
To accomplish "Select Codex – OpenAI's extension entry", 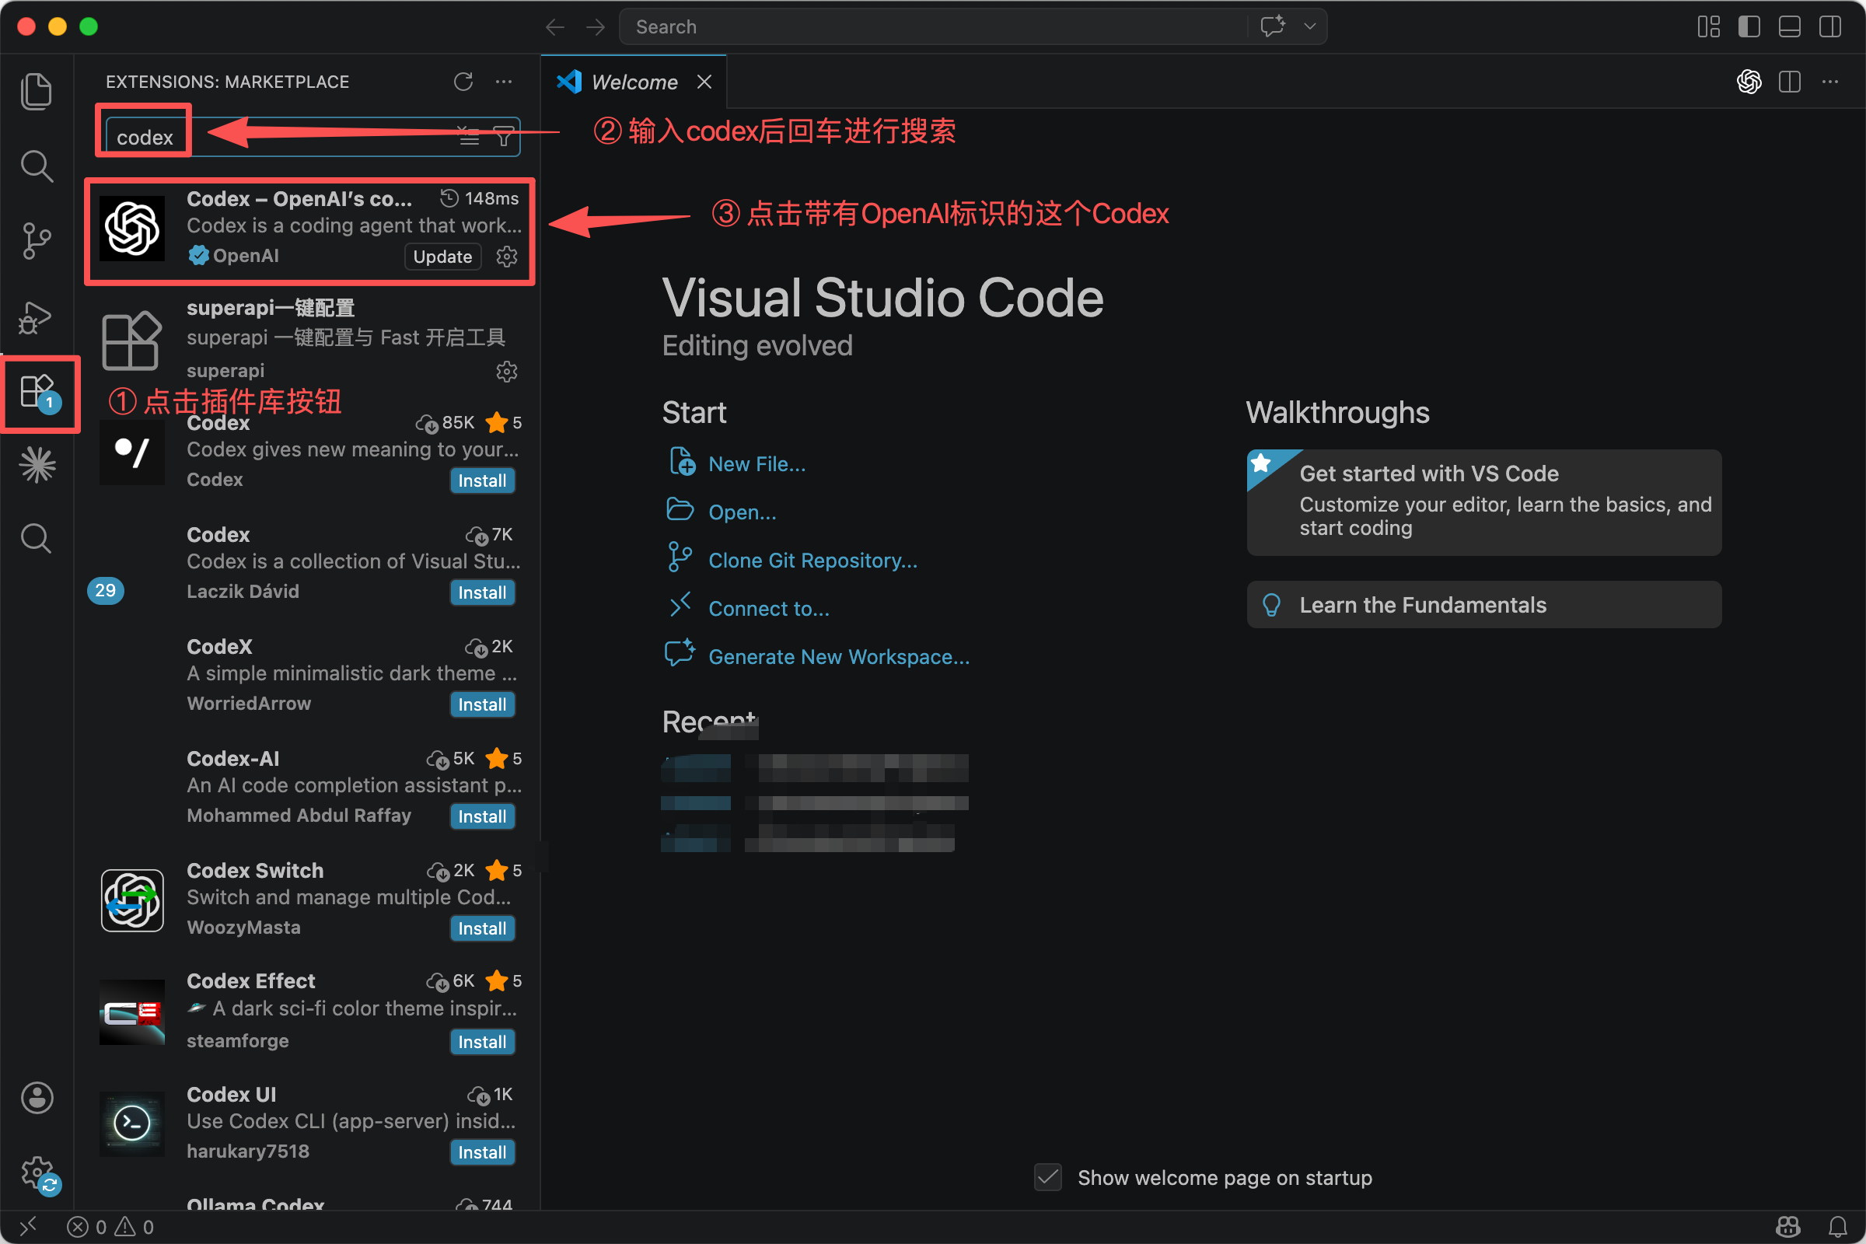I will (x=309, y=230).
